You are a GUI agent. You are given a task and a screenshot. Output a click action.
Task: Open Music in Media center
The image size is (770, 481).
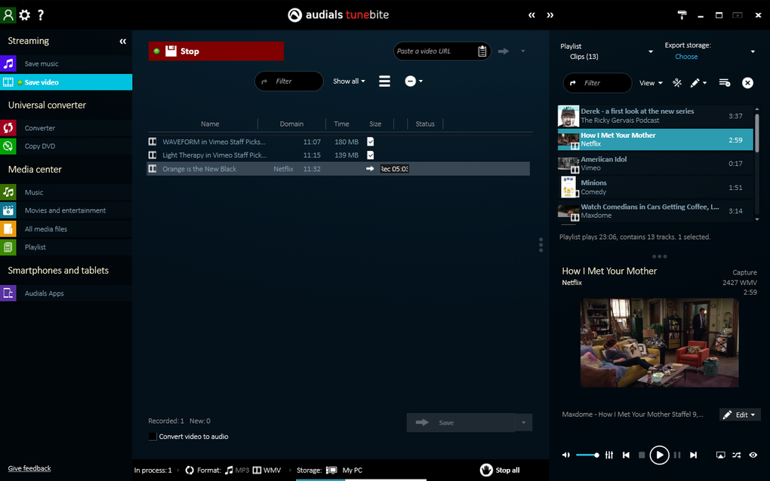(66, 192)
